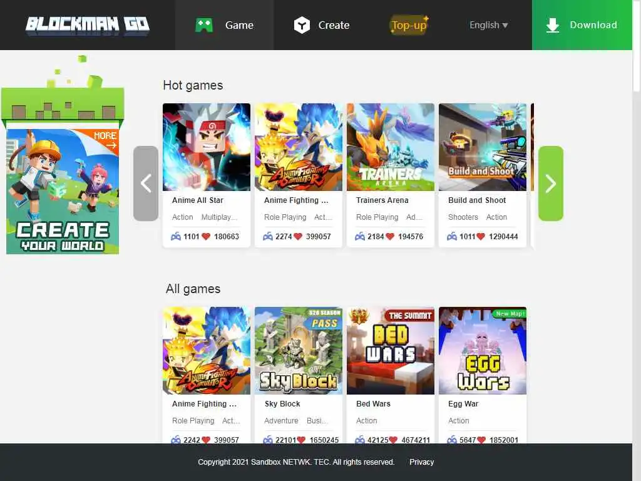Click the Sky Block title
Viewport: 641px width, 481px height.
[282, 404]
